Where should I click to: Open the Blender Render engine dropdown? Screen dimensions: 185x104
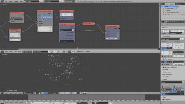70,1
